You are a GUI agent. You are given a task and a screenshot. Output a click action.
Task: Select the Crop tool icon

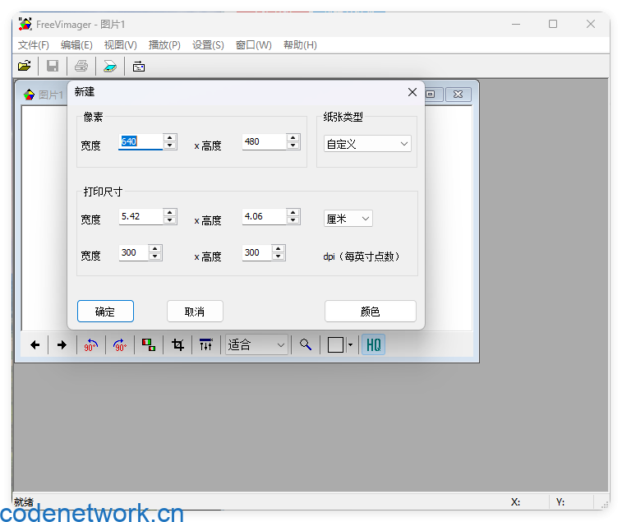click(x=177, y=344)
